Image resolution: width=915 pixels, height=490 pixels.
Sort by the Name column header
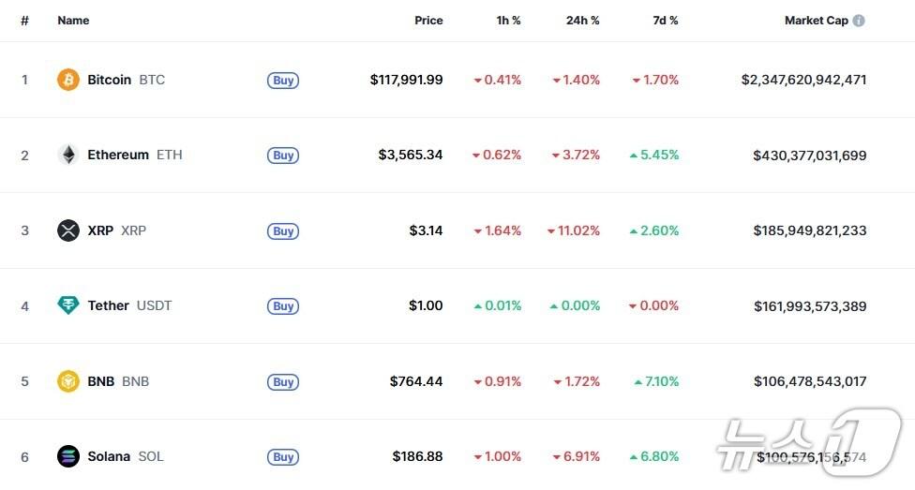point(73,21)
